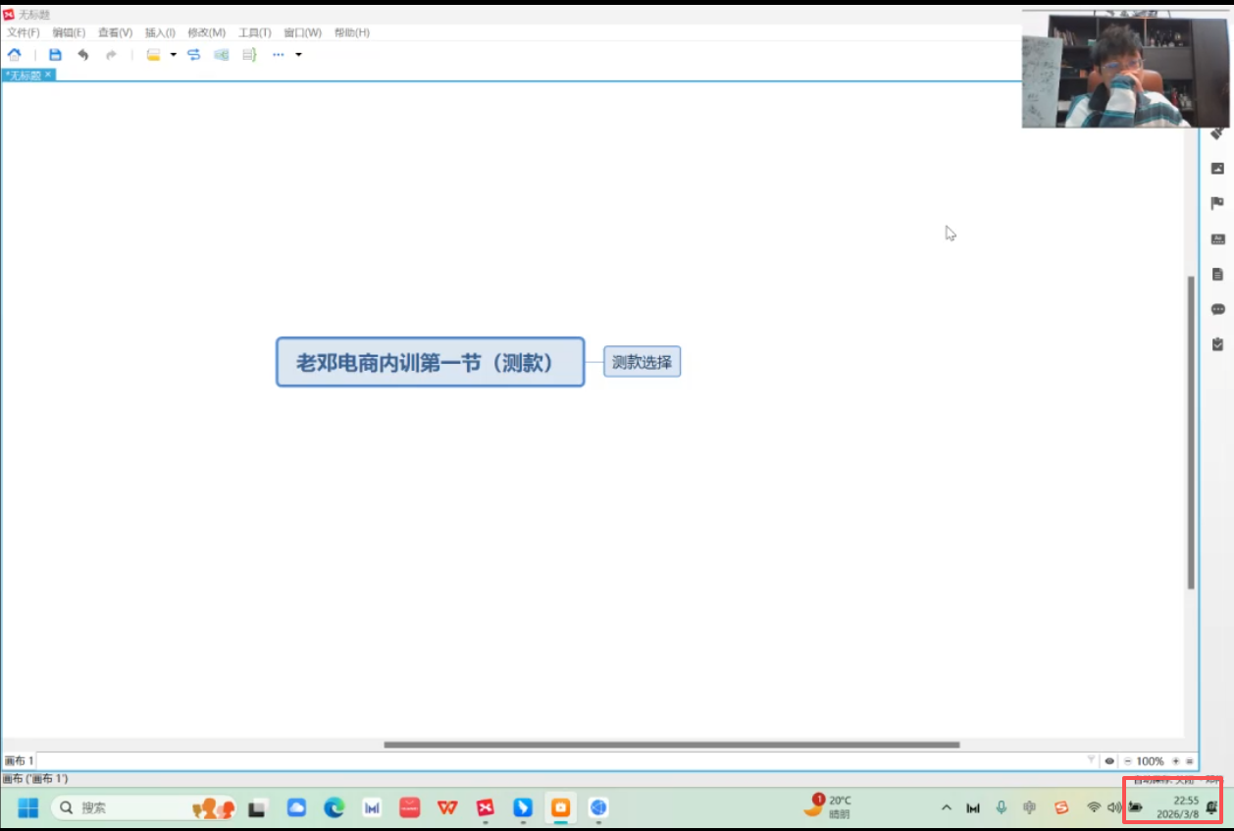Expand the more tools dropdown arrow
Screen dimensions: 1234x831
[298, 55]
